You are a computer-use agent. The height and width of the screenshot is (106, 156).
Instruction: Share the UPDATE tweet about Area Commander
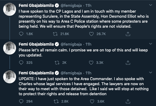(128, 102)
